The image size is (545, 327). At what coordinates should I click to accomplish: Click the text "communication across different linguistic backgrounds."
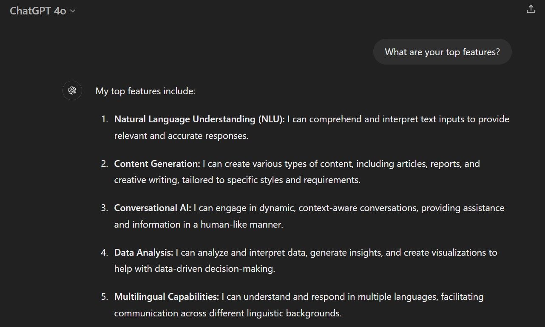pos(228,313)
